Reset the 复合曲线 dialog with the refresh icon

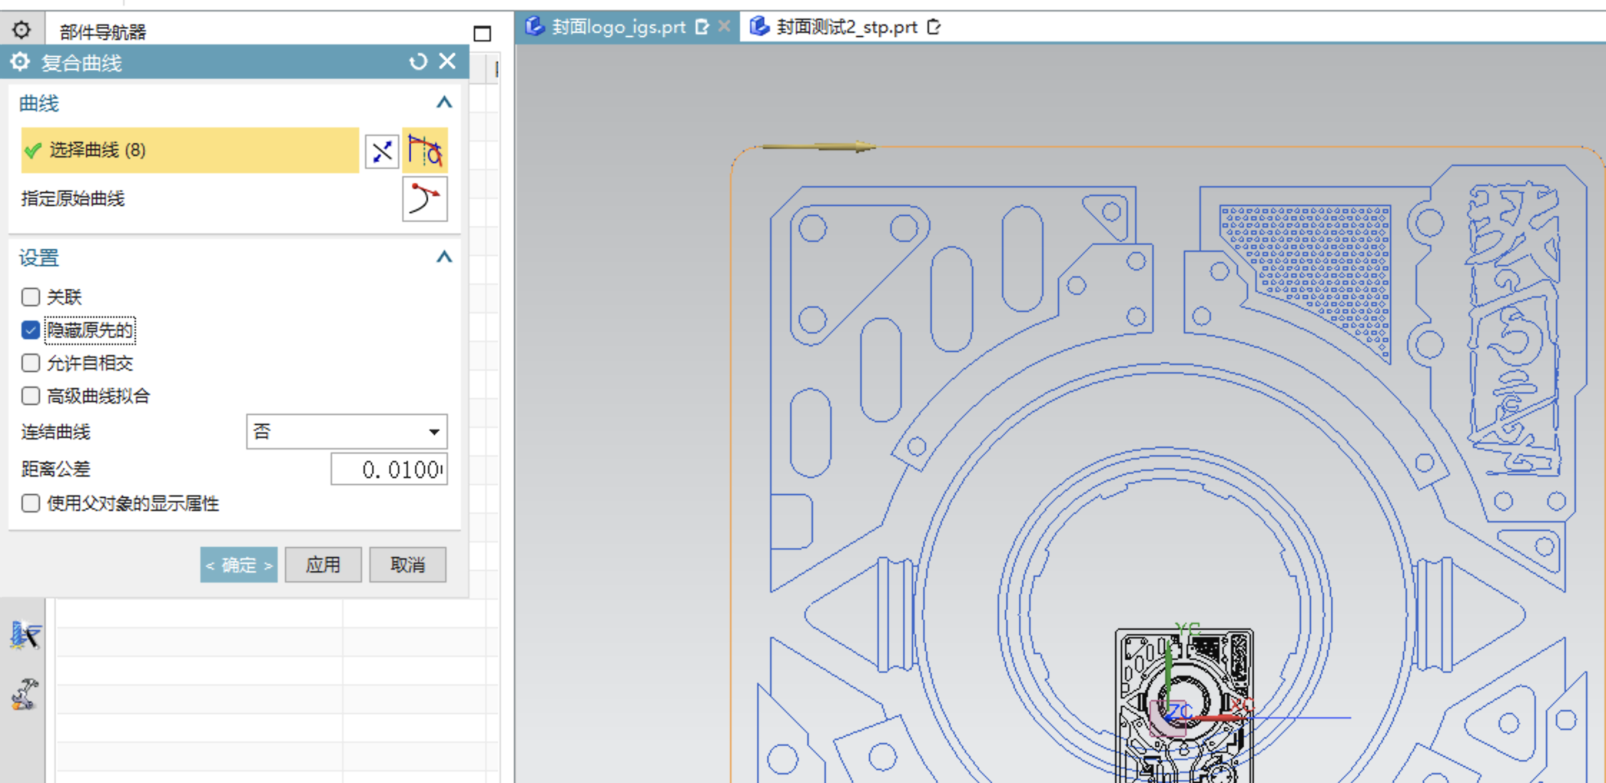tap(418, 62)
